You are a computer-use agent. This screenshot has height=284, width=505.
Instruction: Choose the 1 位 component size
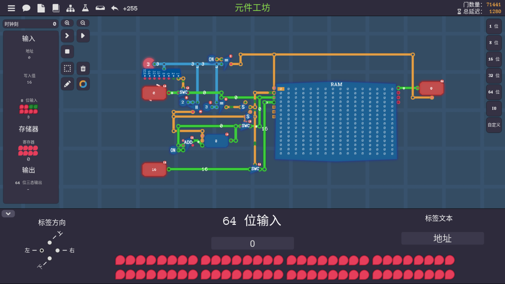(494, 26)
